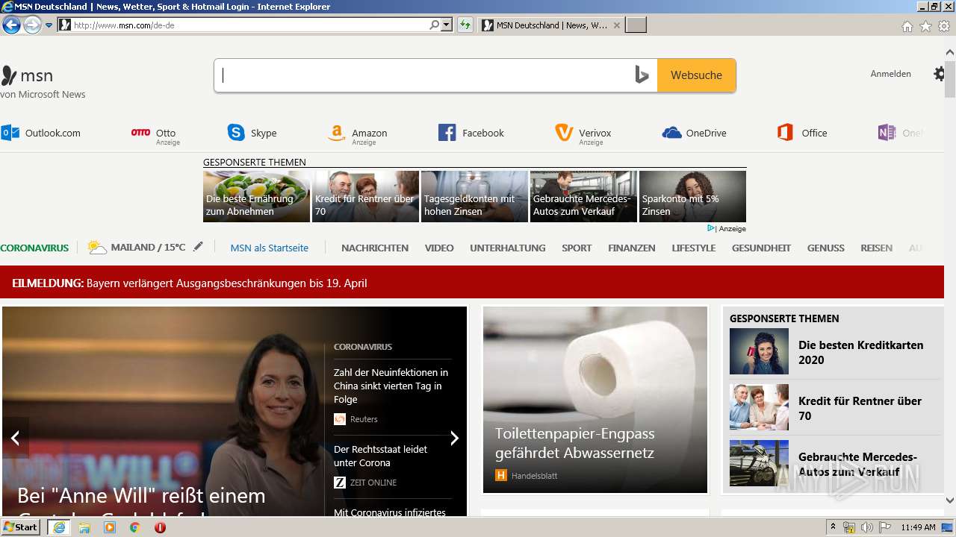
Task: Click the Eilmeldung Bayern breaking news banner
Action: tap(472, 283)
